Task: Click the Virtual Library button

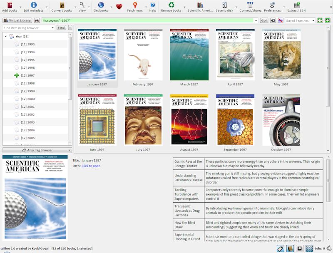Action: [17, 20]
